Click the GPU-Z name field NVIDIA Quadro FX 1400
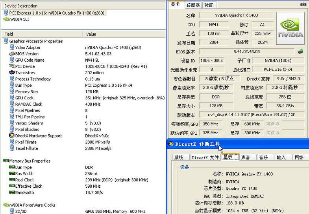The width and height of the screenshot is (309, 214). click(x=236, y=15)
